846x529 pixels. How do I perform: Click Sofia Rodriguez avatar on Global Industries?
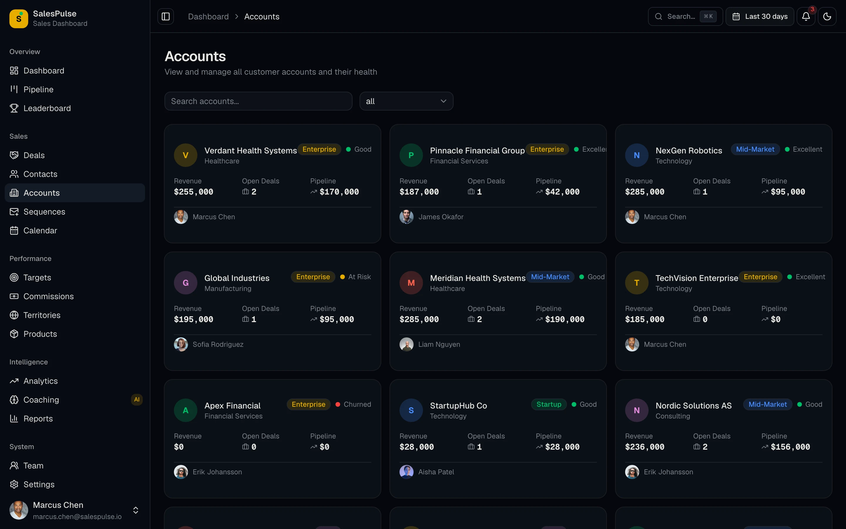[181, 345]
